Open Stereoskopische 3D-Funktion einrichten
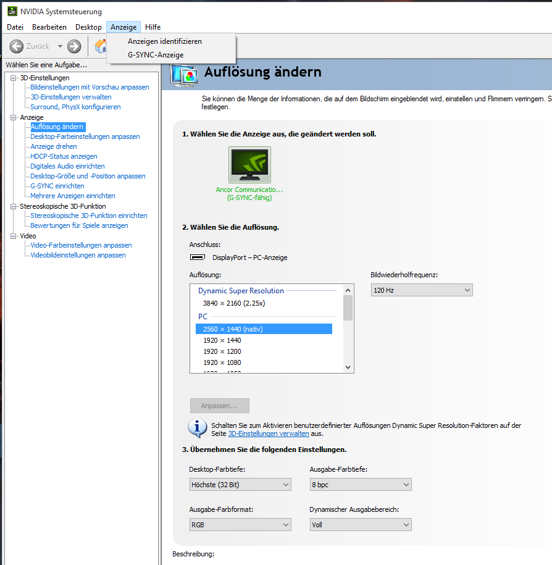The image size is (552, 565). [x=89, y=216]
